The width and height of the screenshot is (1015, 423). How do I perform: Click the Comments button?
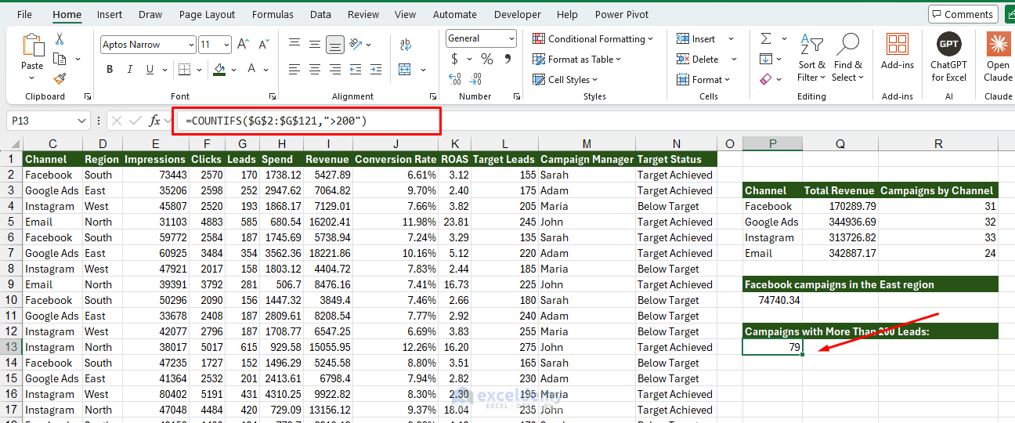(962, 14)
